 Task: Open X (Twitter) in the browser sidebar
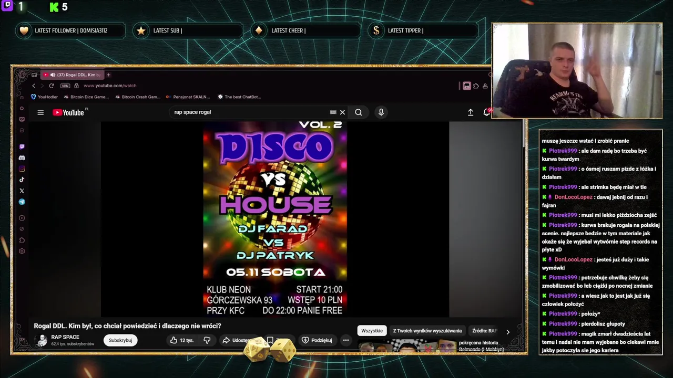[22, 191]
